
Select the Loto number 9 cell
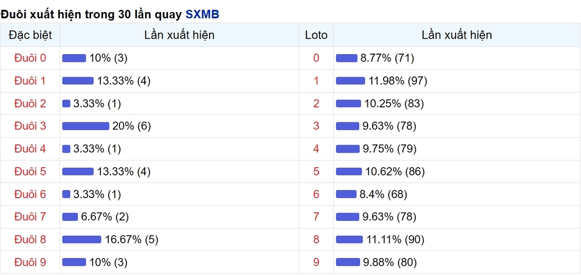coord(316,262)
